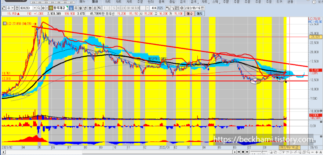Screen dimensions: 323x155
Task: Click the first window-arrange icon after bottom slider
Action: 271,152
